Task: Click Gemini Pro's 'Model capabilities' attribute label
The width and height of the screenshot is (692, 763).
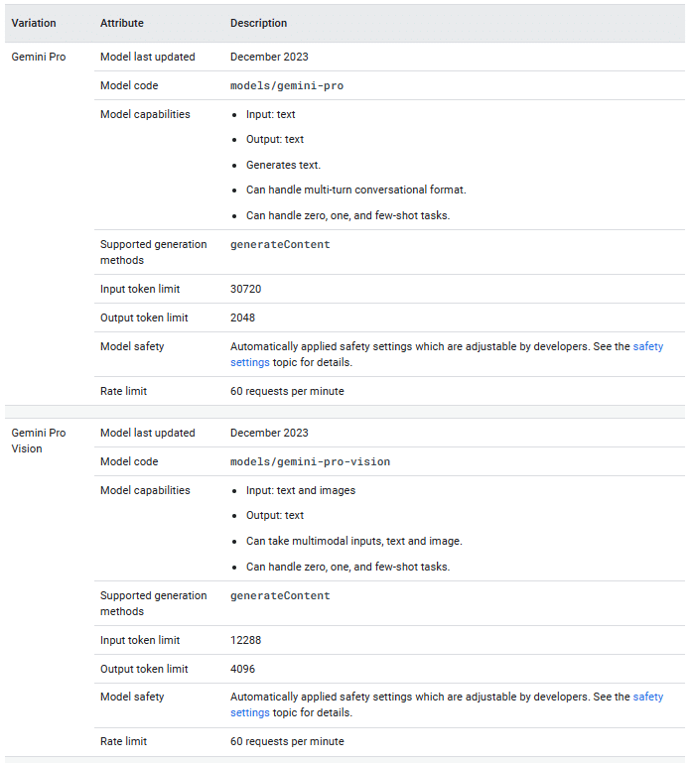Action: click(x=145, y=115)
